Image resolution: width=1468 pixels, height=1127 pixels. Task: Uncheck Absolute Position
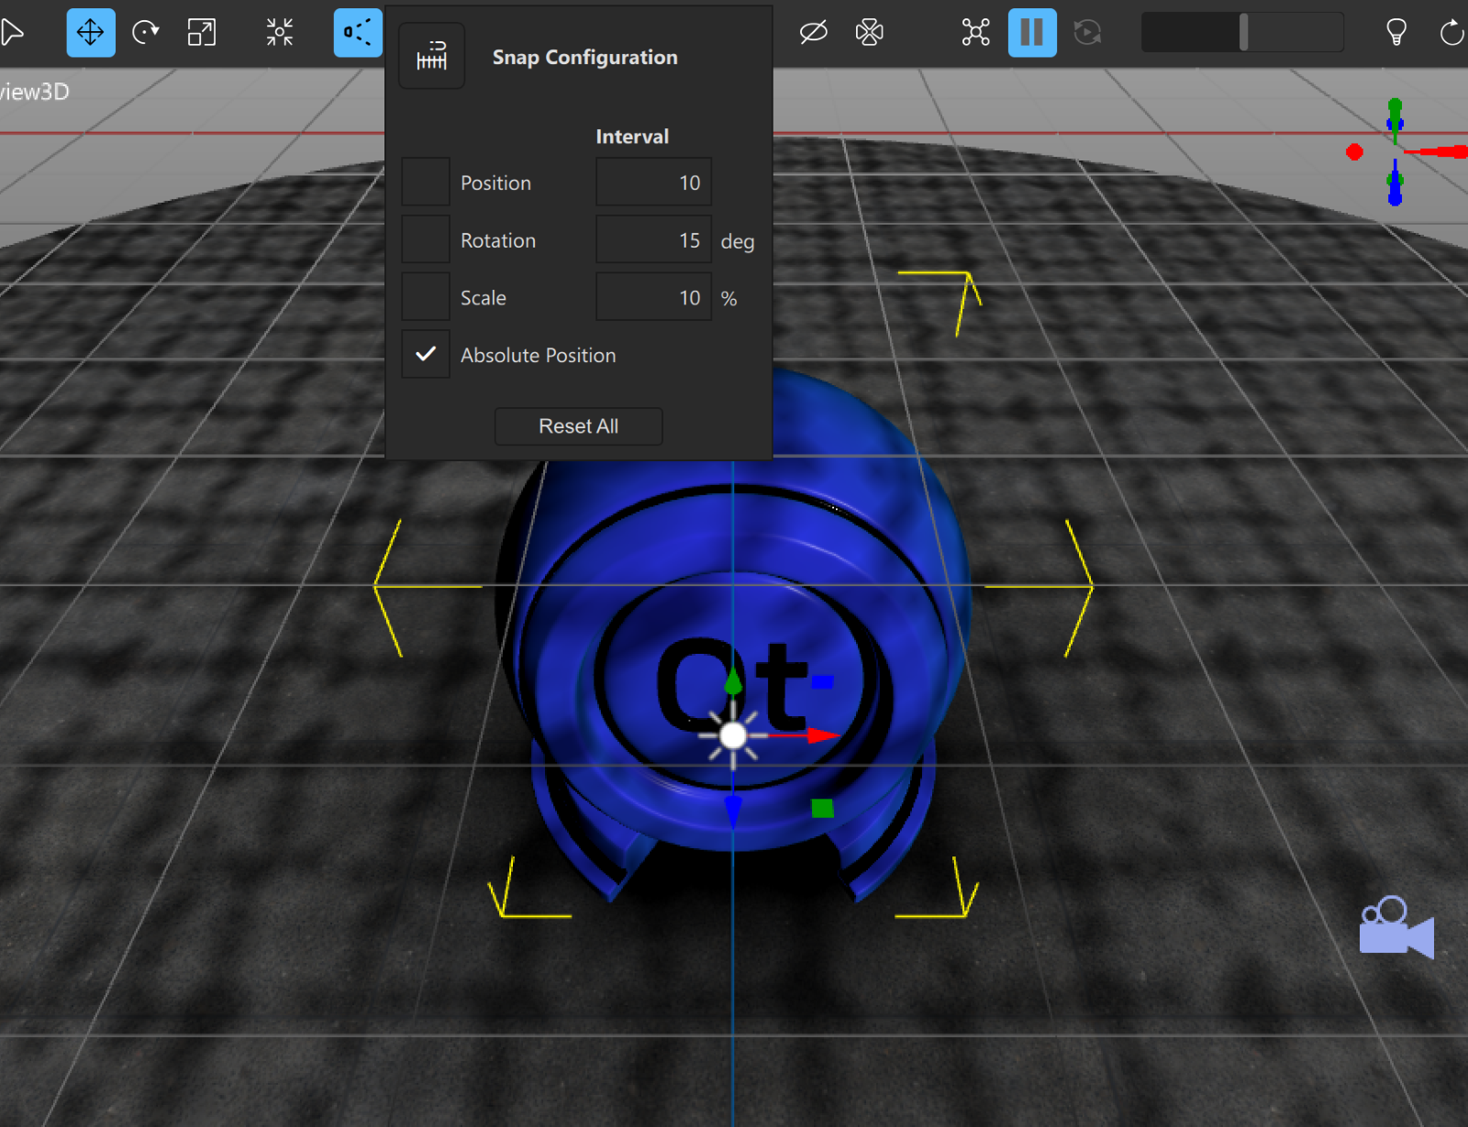tap(425, 354)
